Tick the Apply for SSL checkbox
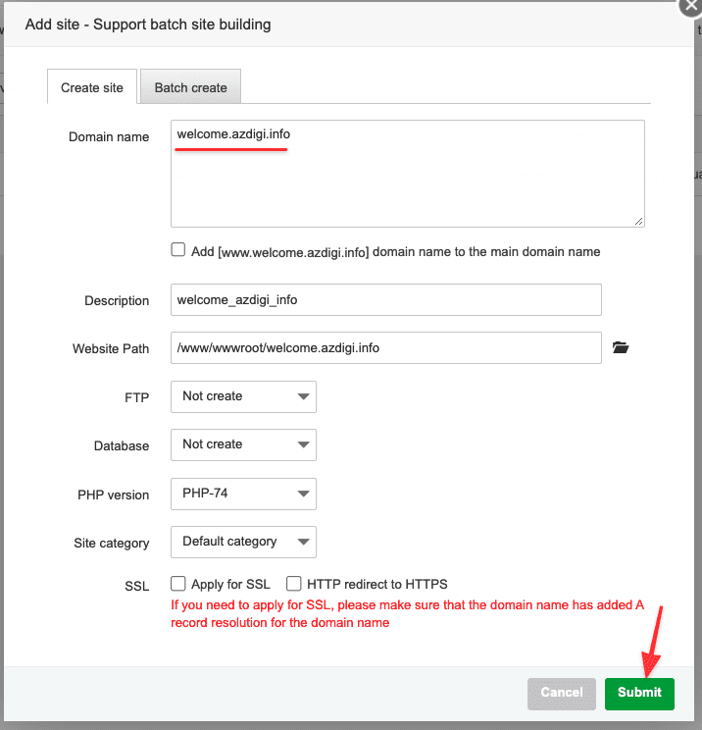This screenshot has height=730, width=702. (178, 583)
